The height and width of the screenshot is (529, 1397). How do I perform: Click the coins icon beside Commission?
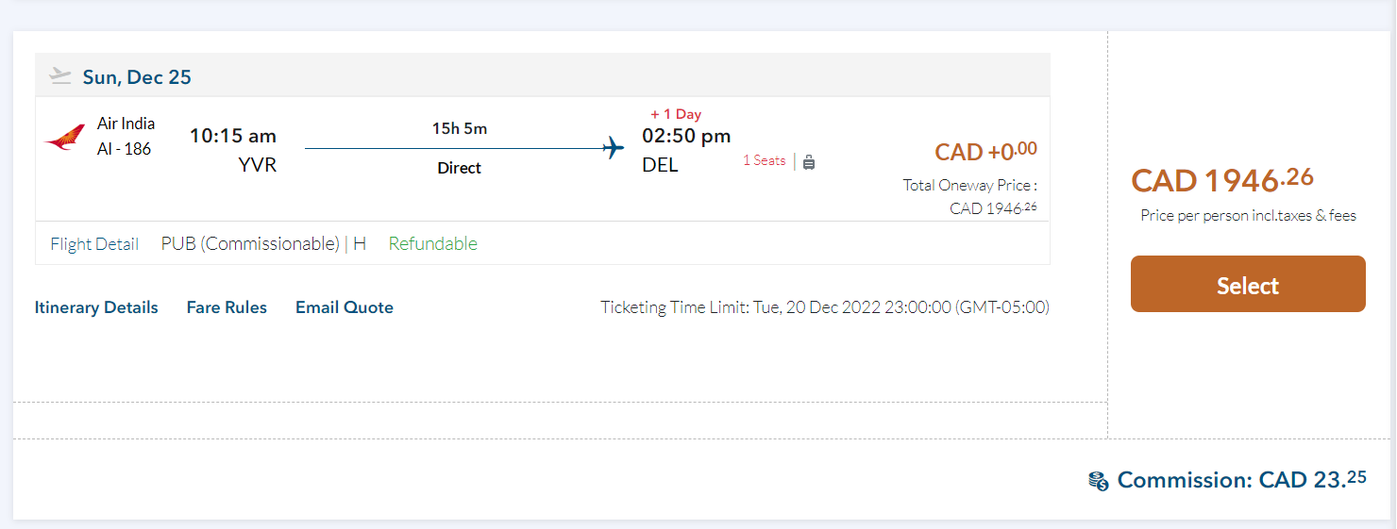click(1098, 481)
